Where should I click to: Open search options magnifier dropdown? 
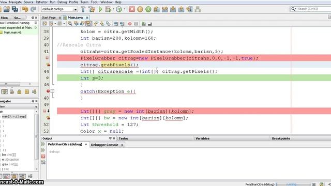(x=294, y=9)
